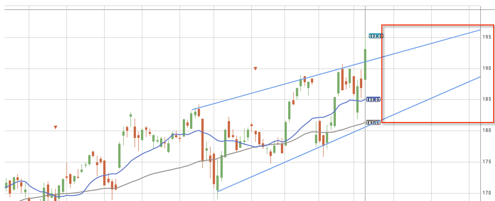Click the 180 price axis label

pyautogui.click(x=487, y=131)
